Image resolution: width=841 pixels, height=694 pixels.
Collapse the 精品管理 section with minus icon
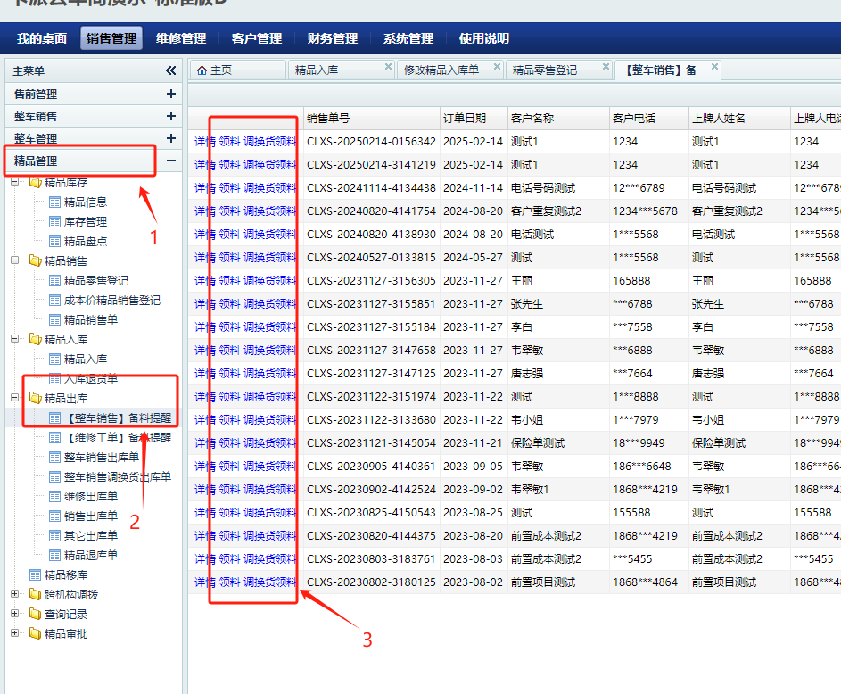click(x=170, y=161)
